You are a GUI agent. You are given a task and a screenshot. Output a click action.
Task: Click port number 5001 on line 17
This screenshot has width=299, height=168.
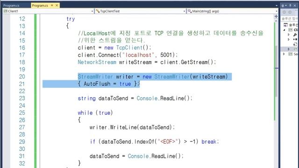(166, 55)
